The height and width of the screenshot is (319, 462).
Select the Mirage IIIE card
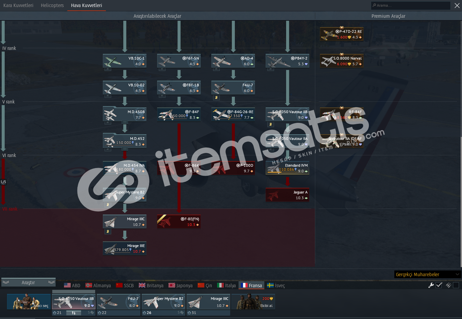coord(125,248)
